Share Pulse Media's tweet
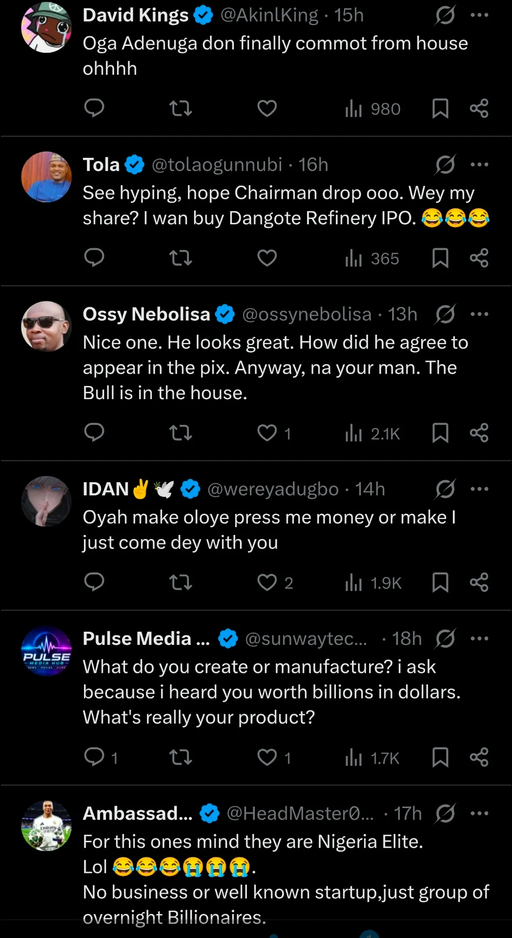 click(x=479, y=757)
